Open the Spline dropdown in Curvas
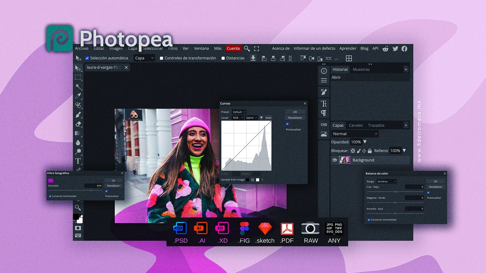Screen dimensions: 486x273 click(x=252, y=118)
